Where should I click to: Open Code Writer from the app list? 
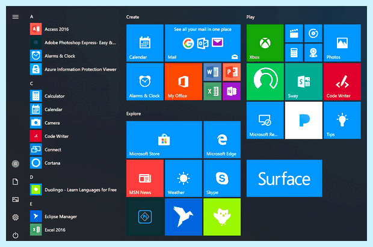tap(74, 136)
